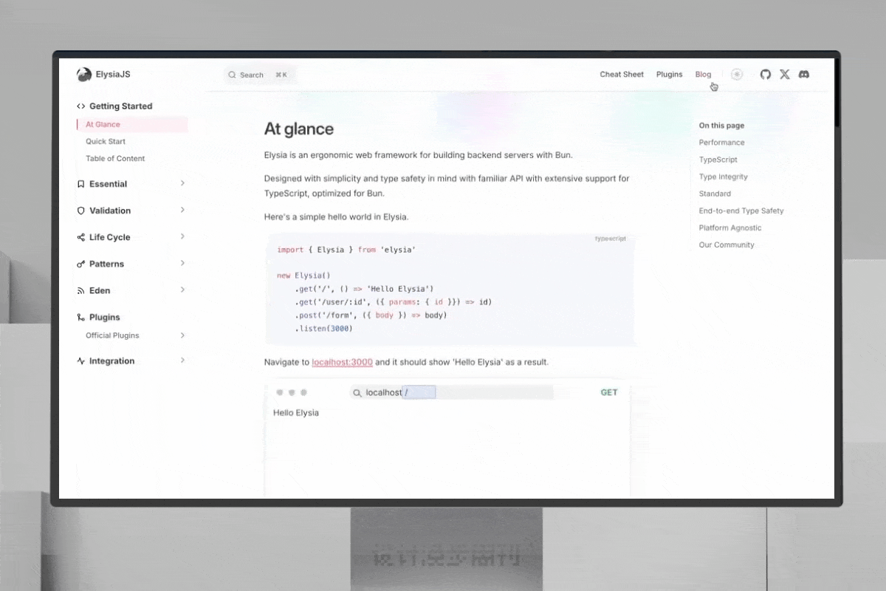
Task: Follow the localhost:3000 link
Action: [342, 362]
